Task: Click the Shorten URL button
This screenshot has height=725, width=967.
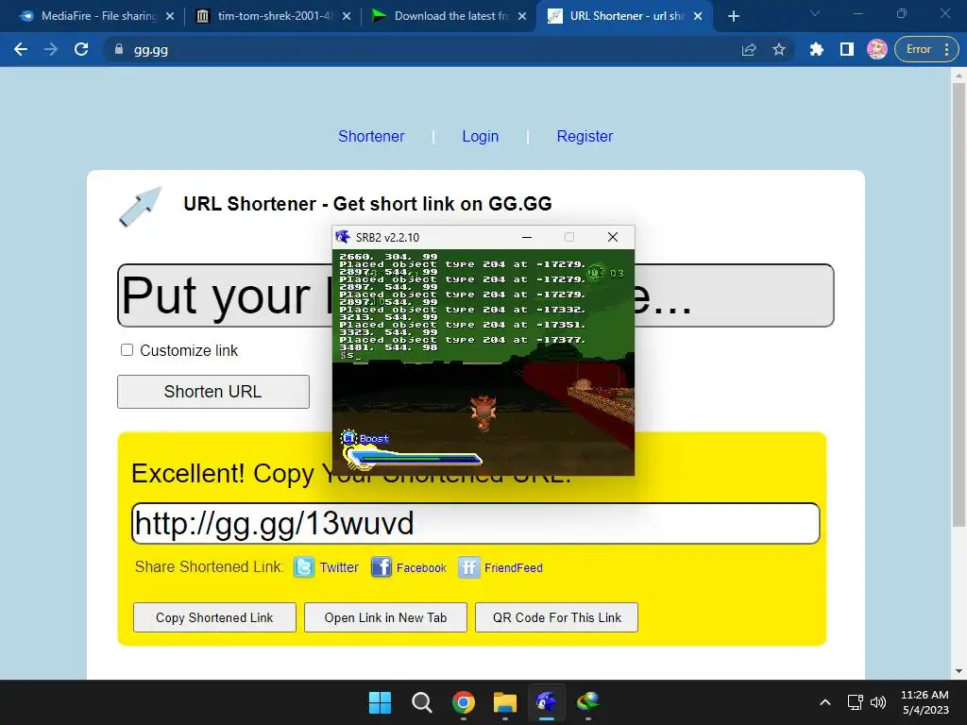Action: click(x=212, y=392)
